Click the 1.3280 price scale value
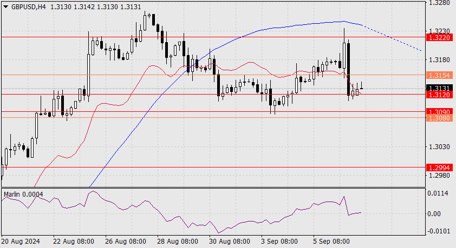The height and width of the screenshot is (248, 456). (439, 3)
